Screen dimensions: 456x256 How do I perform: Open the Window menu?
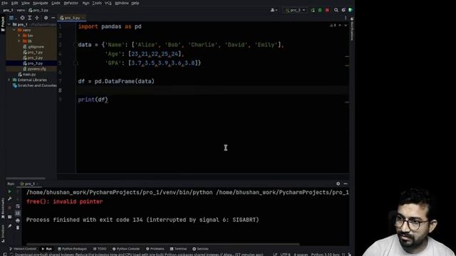[x=122, y=3]
